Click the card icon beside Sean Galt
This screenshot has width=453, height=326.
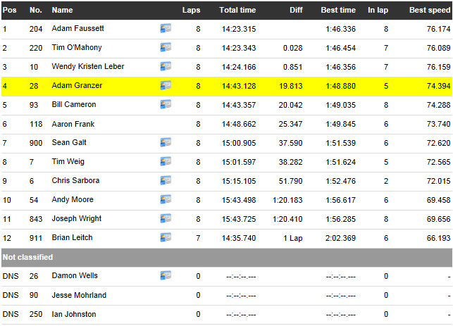(x=166, y=143)
